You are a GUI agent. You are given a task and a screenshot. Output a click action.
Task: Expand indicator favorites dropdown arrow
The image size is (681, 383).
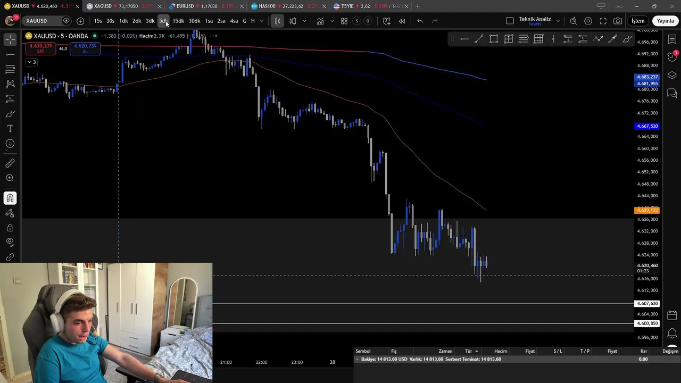tap(332, 21)
